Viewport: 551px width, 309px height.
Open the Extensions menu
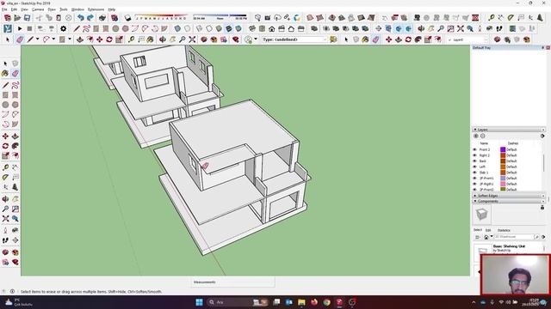click(x=96, y=9)
